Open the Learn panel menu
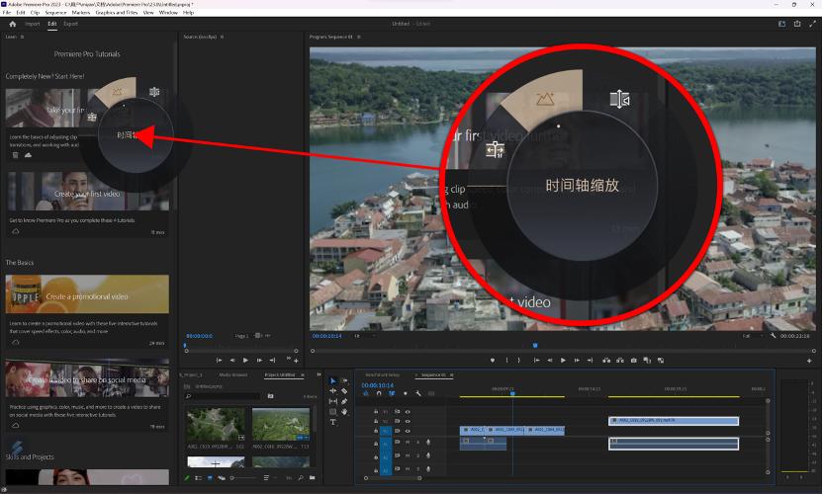 tap(22, 37)
